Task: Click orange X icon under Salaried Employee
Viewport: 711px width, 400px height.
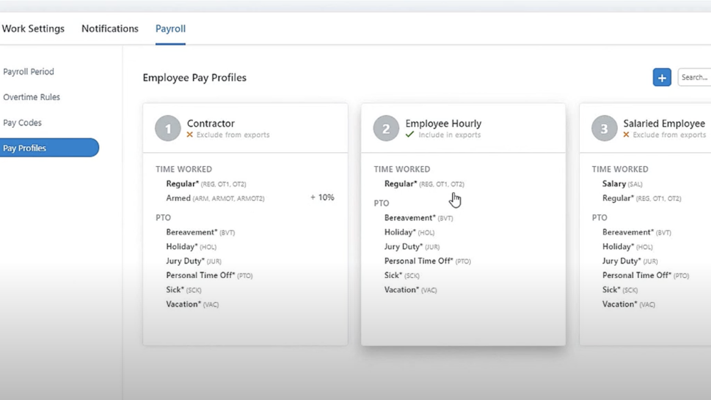Action: pyautogui.click(x=626, y=135)
